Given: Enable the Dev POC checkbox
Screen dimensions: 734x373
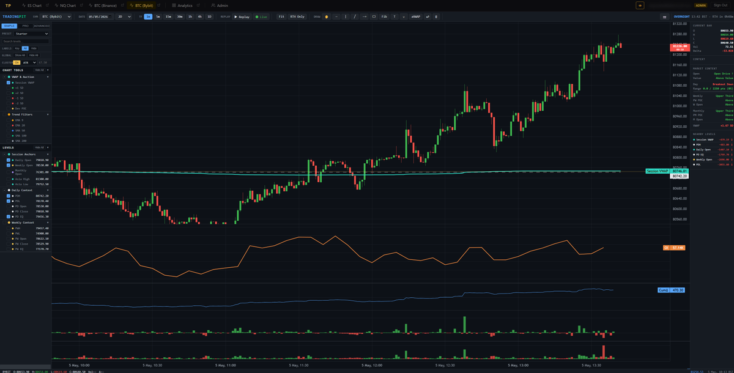Looking at the screenshot, I should click(x=9, y=108).
